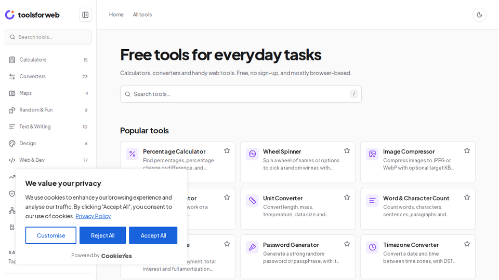This screenshot has height=280, width=499.
Task: Star the Password Generator tool
Action: pos(347,244)
